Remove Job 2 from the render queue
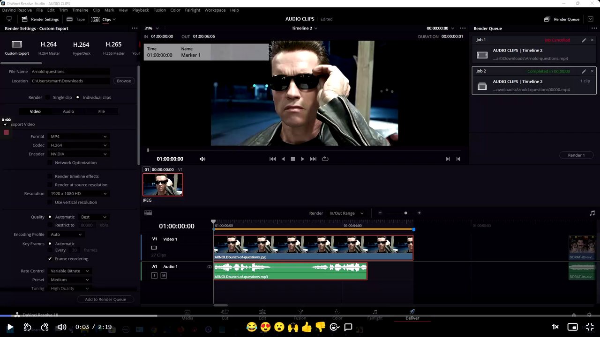600x337 pixels. (592, 71)
